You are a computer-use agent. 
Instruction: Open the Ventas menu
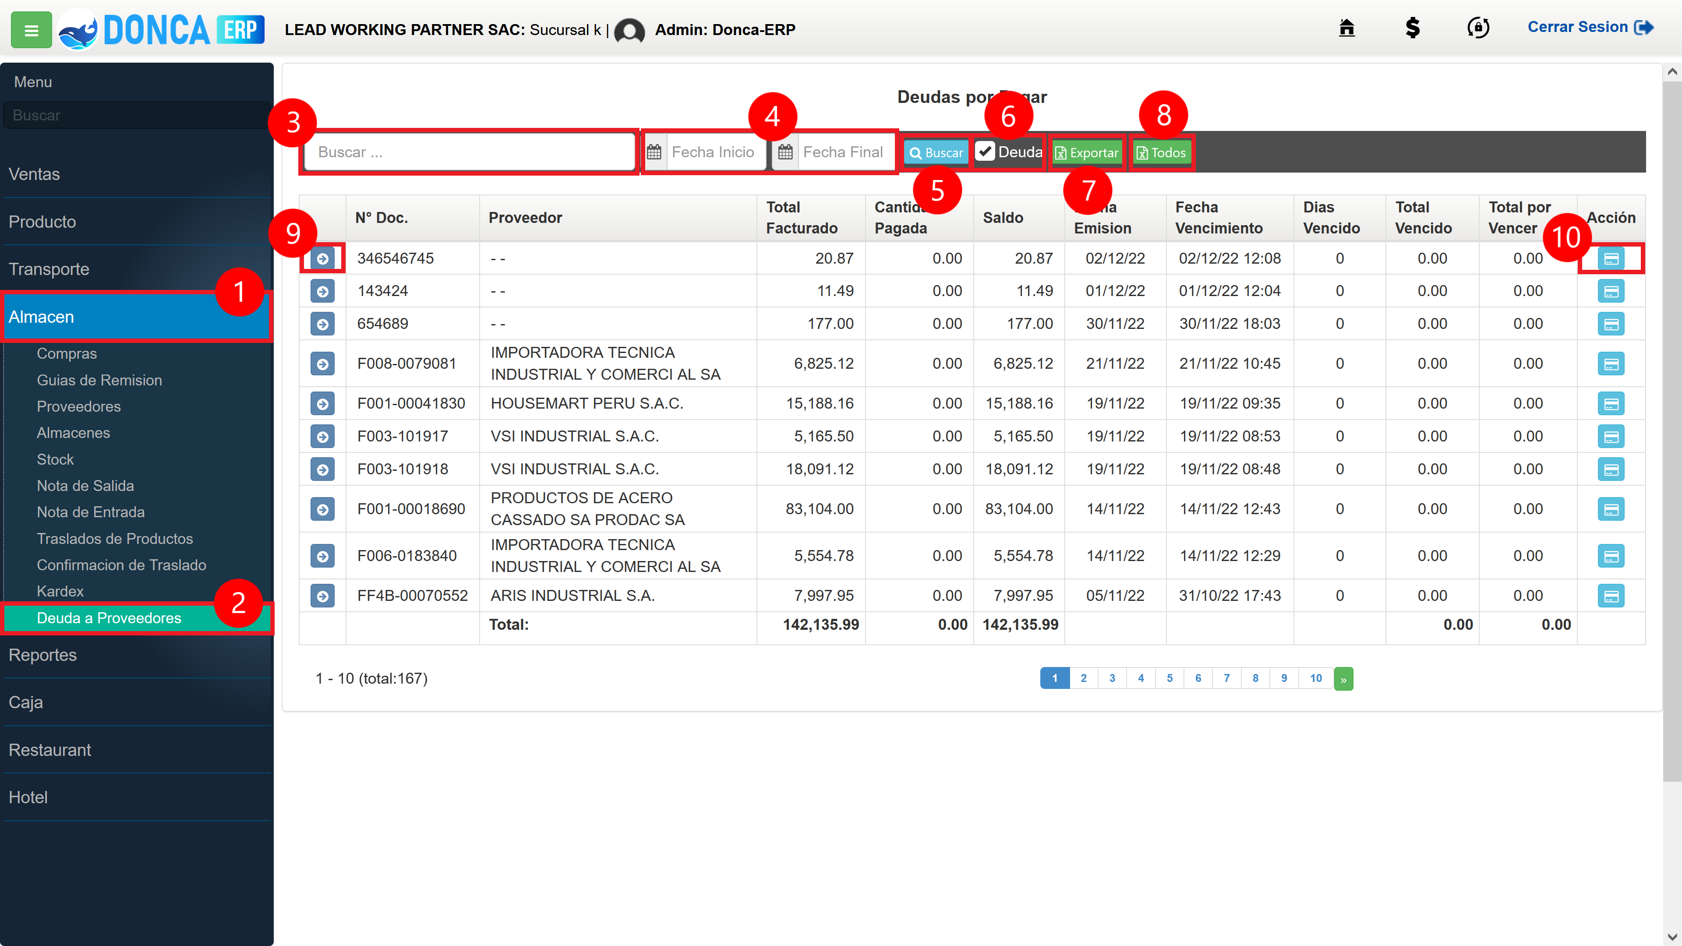(137, 174)
